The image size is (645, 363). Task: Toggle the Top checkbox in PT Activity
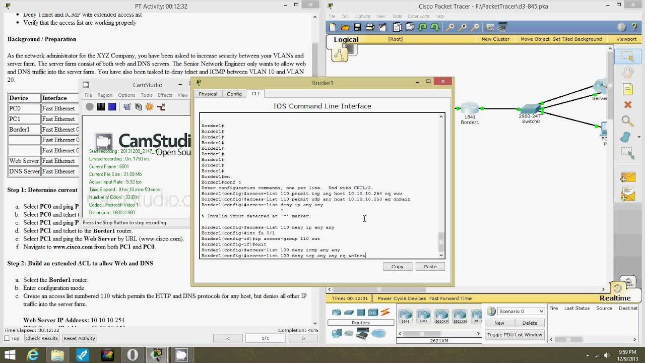[x=7, y=338]
